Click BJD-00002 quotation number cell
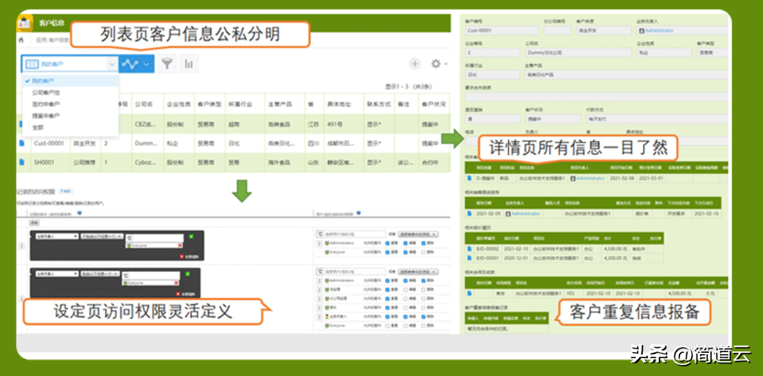Image resolution: width=763 pixels, height=376 pixels. (x=487, y=249)
